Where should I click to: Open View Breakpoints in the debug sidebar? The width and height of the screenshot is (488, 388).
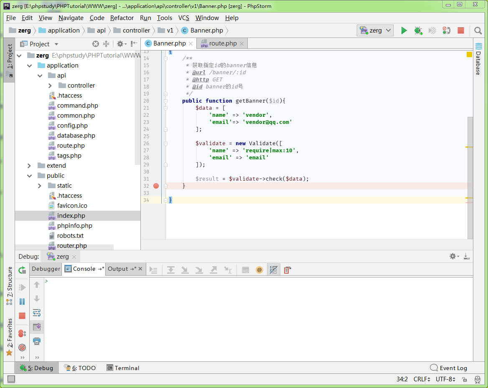pos(22,333)
